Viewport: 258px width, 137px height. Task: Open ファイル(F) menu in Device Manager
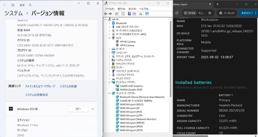coord(109,9)
